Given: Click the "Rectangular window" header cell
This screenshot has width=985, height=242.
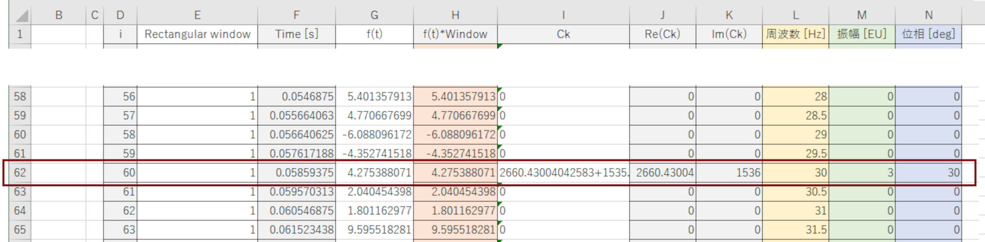Looking at the screenshot, I should [197, 34].
